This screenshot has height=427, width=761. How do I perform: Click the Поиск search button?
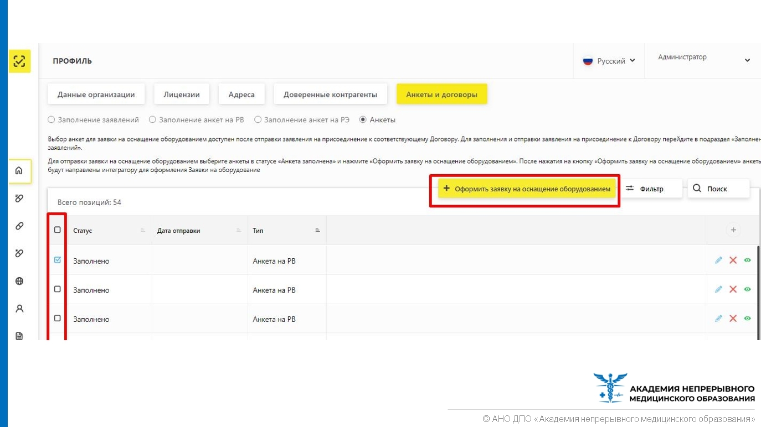718,189
